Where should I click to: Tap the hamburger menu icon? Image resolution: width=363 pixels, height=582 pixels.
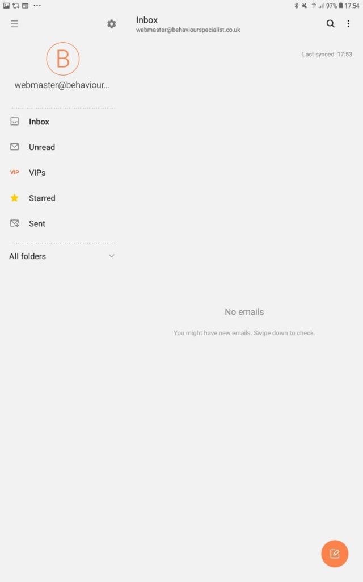[14, 24]
